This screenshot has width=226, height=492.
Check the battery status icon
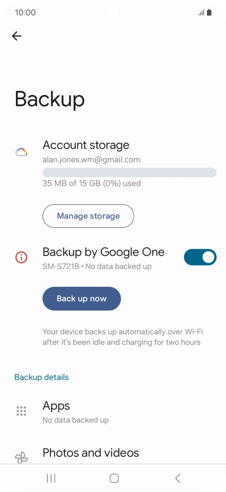pos(209,12)
